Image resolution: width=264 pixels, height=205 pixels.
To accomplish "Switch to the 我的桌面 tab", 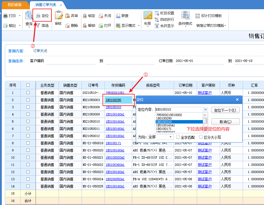I will click(15, 5).
